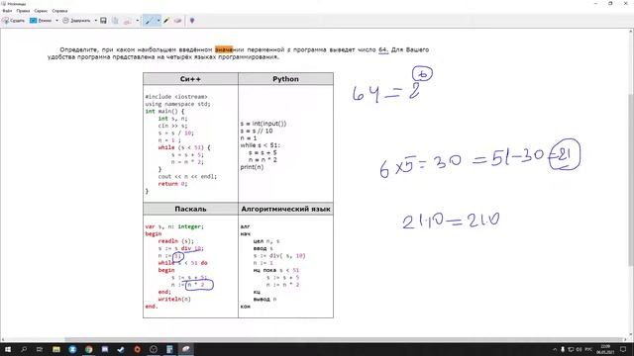Open the Pen color dropdown arrow
The height and width of the screenshot is (356, 634).
(158, 21)
